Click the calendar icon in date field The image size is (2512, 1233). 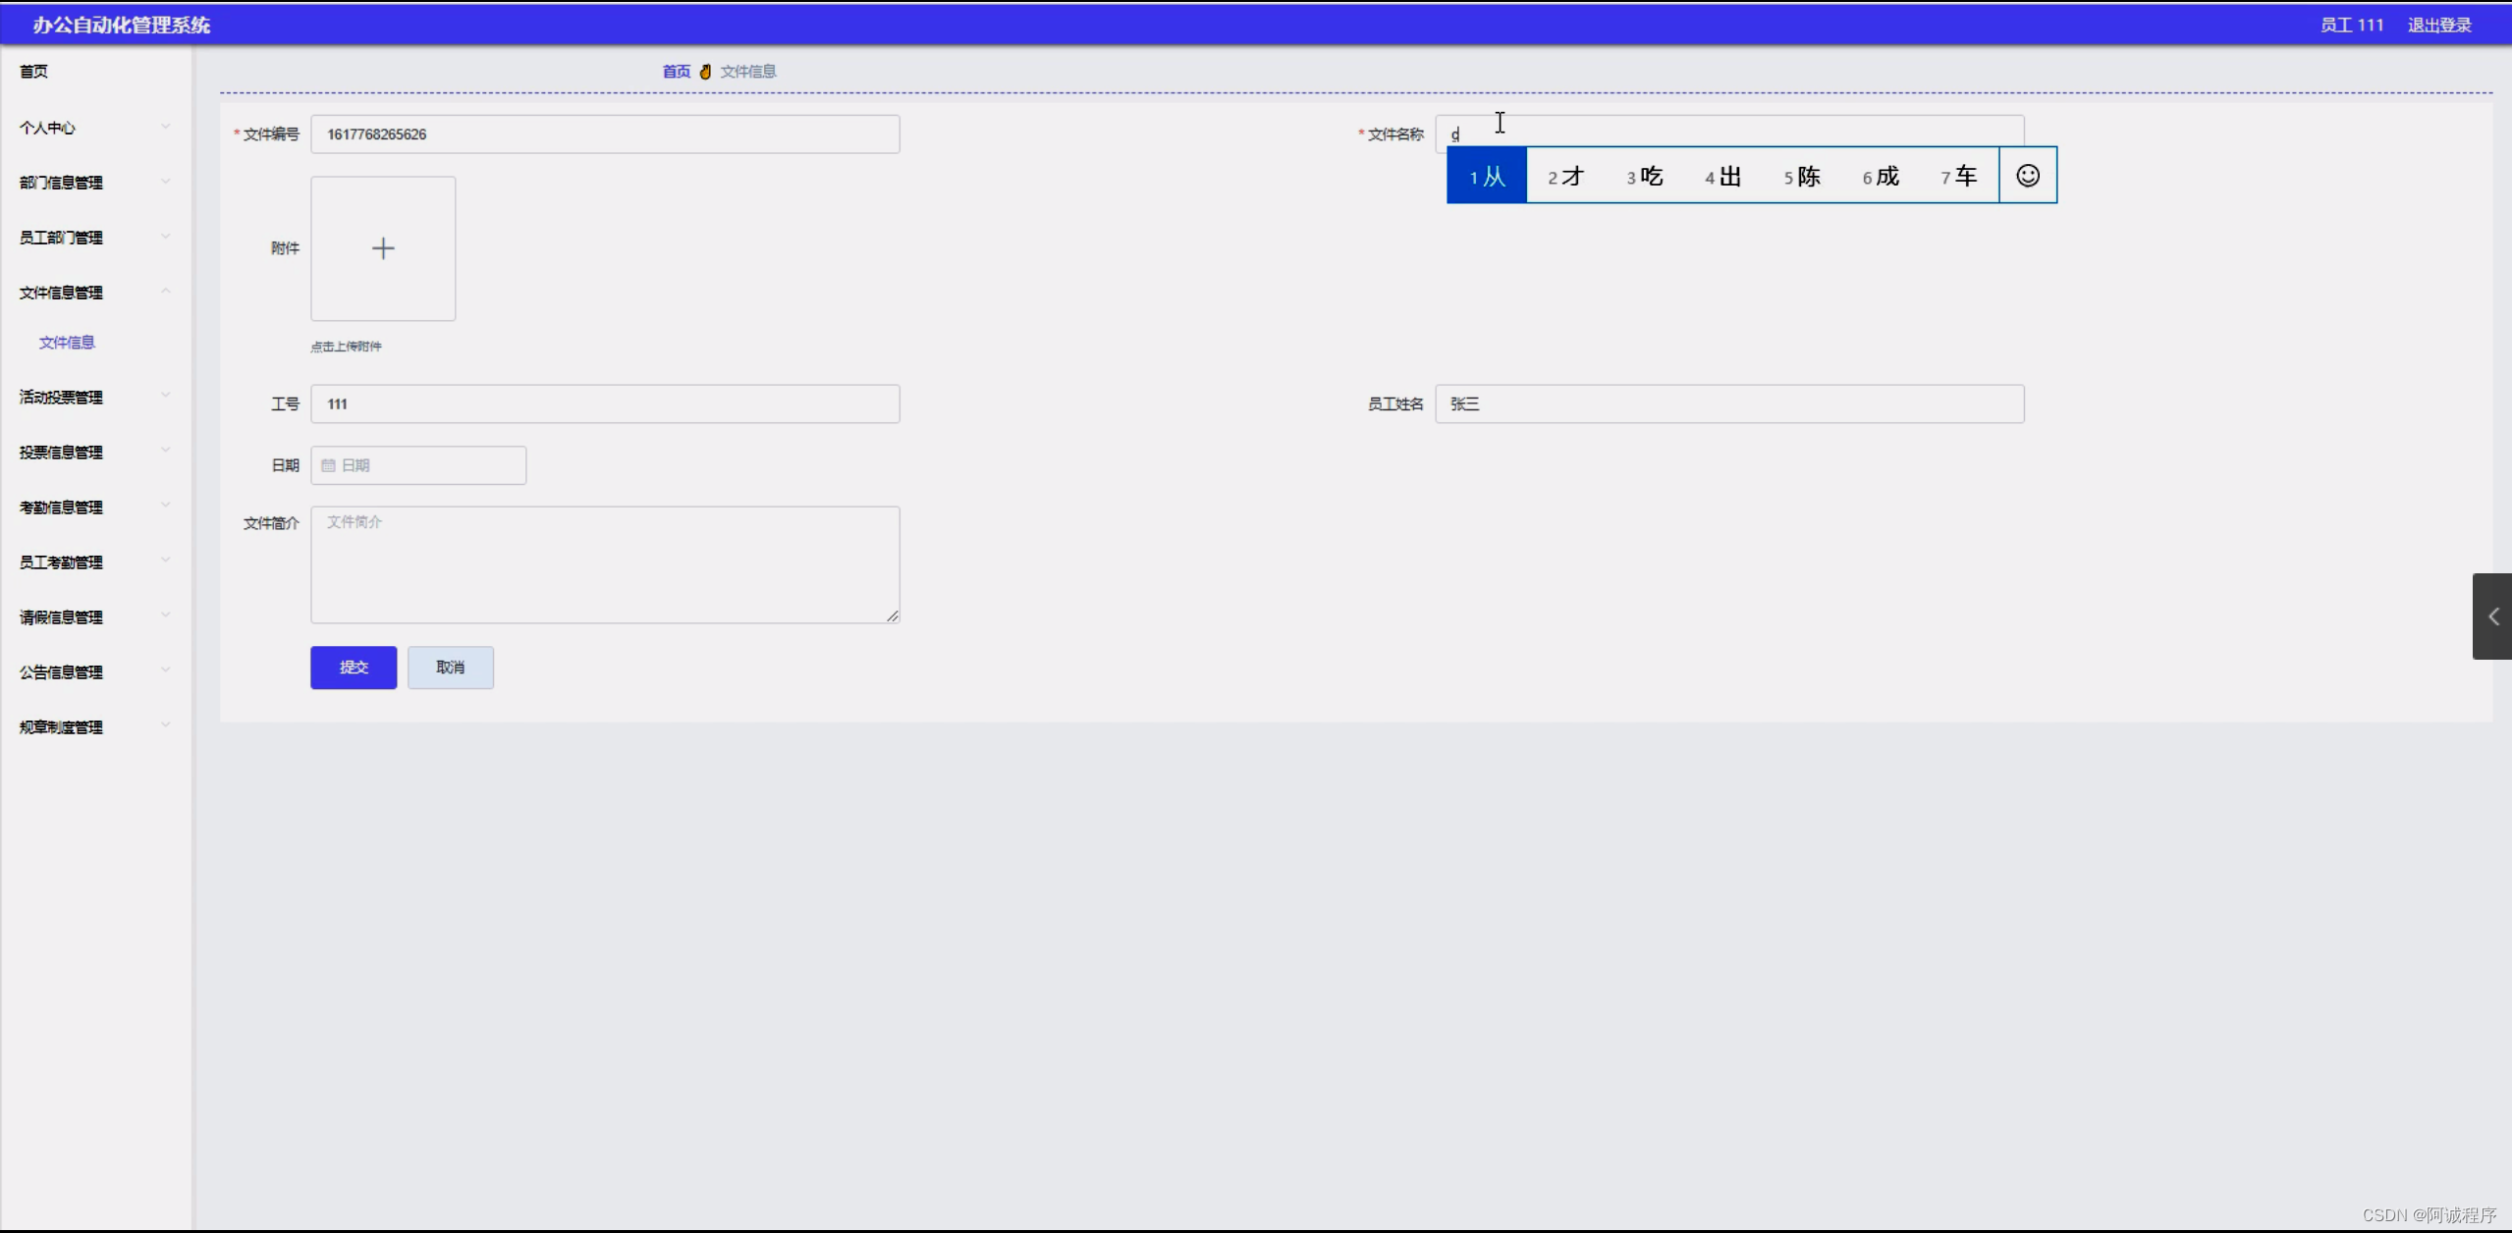(x=328, y=465)
